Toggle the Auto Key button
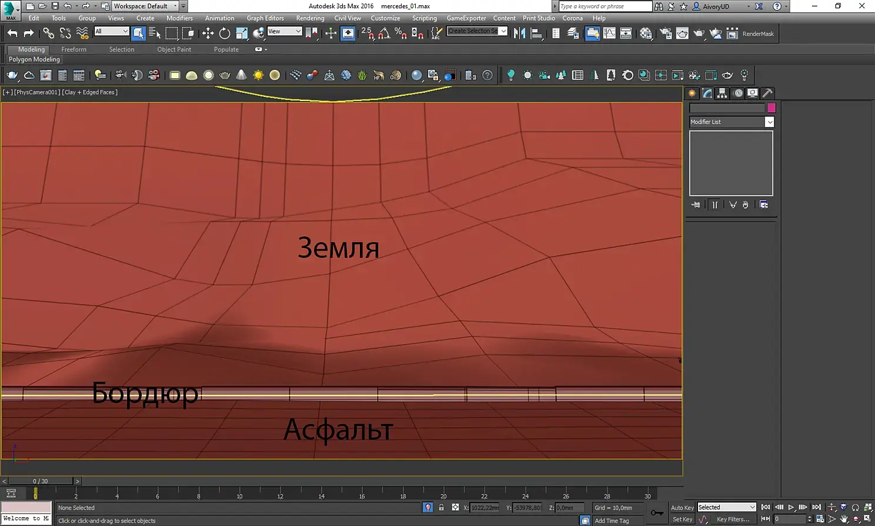Image resolution: width=875 pixels, height=526 pixels. 682,507
